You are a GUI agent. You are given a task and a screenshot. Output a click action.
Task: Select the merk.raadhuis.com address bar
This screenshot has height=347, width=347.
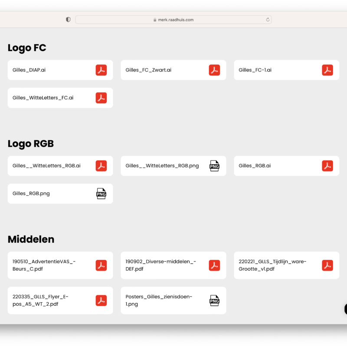pyautogui.click(x=173, y=20)
